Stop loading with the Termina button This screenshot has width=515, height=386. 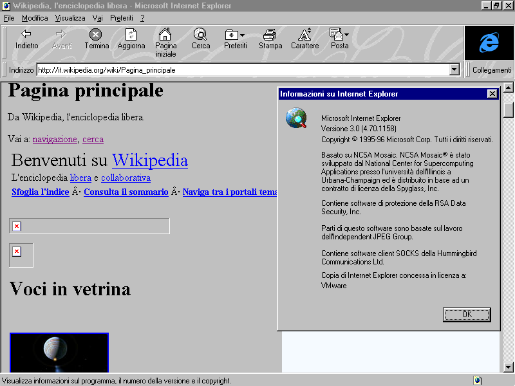pos(96,39)
